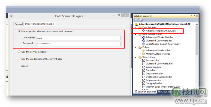The image size is (211, 107).
Task: Click the first Solution Explorer toolbar icon
Action: (x=136, y=20)
